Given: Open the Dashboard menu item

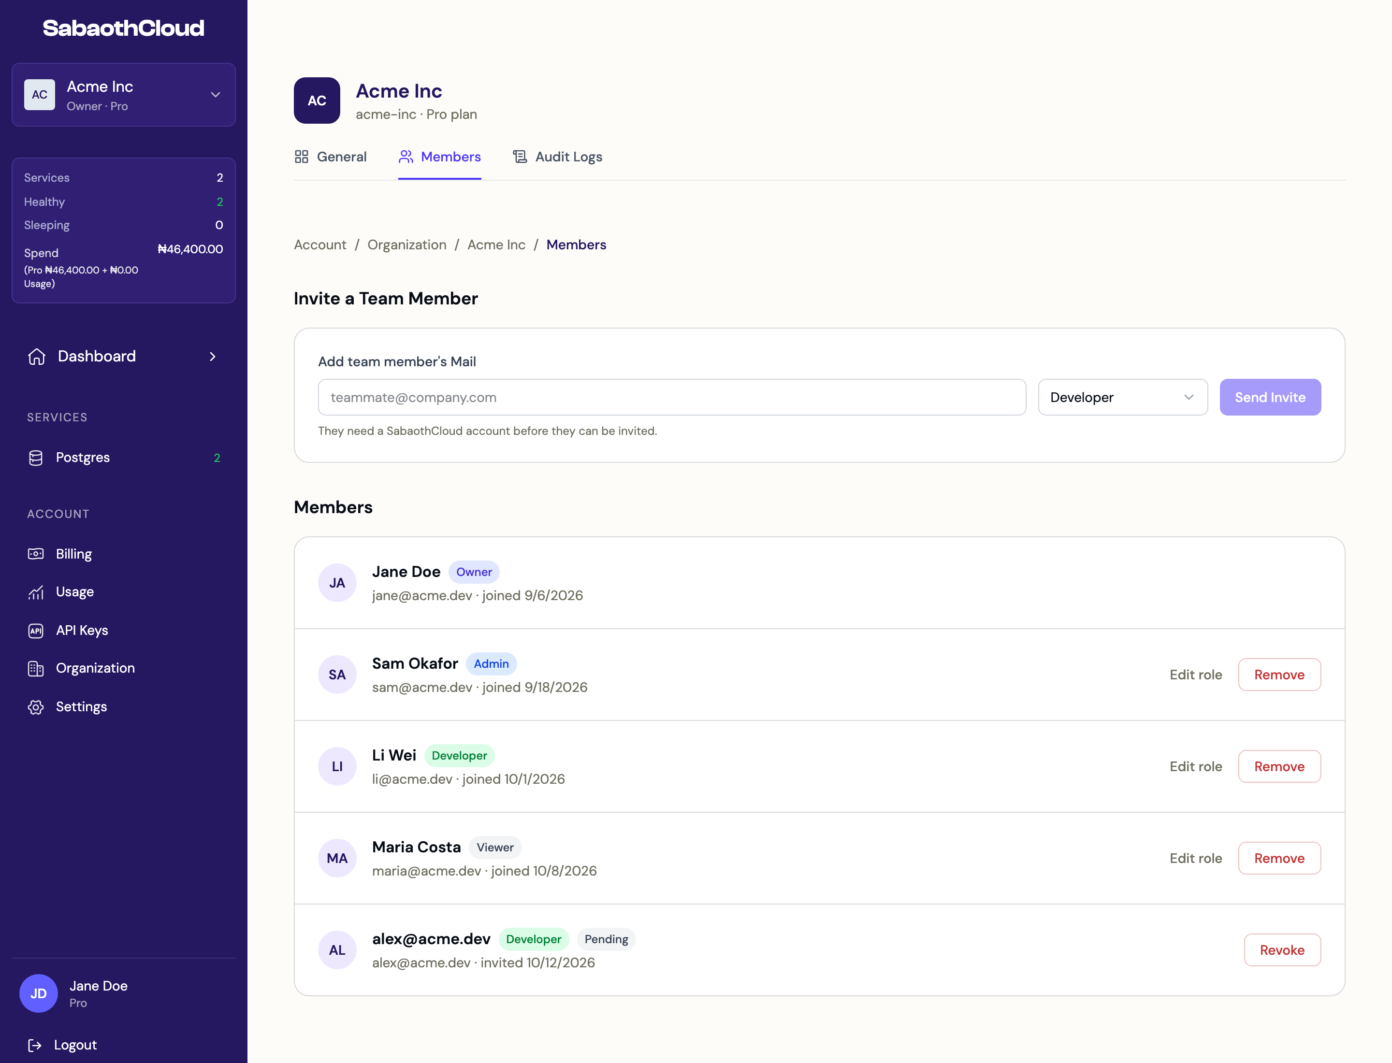Looking at the screenshot, I should point(123,356).
